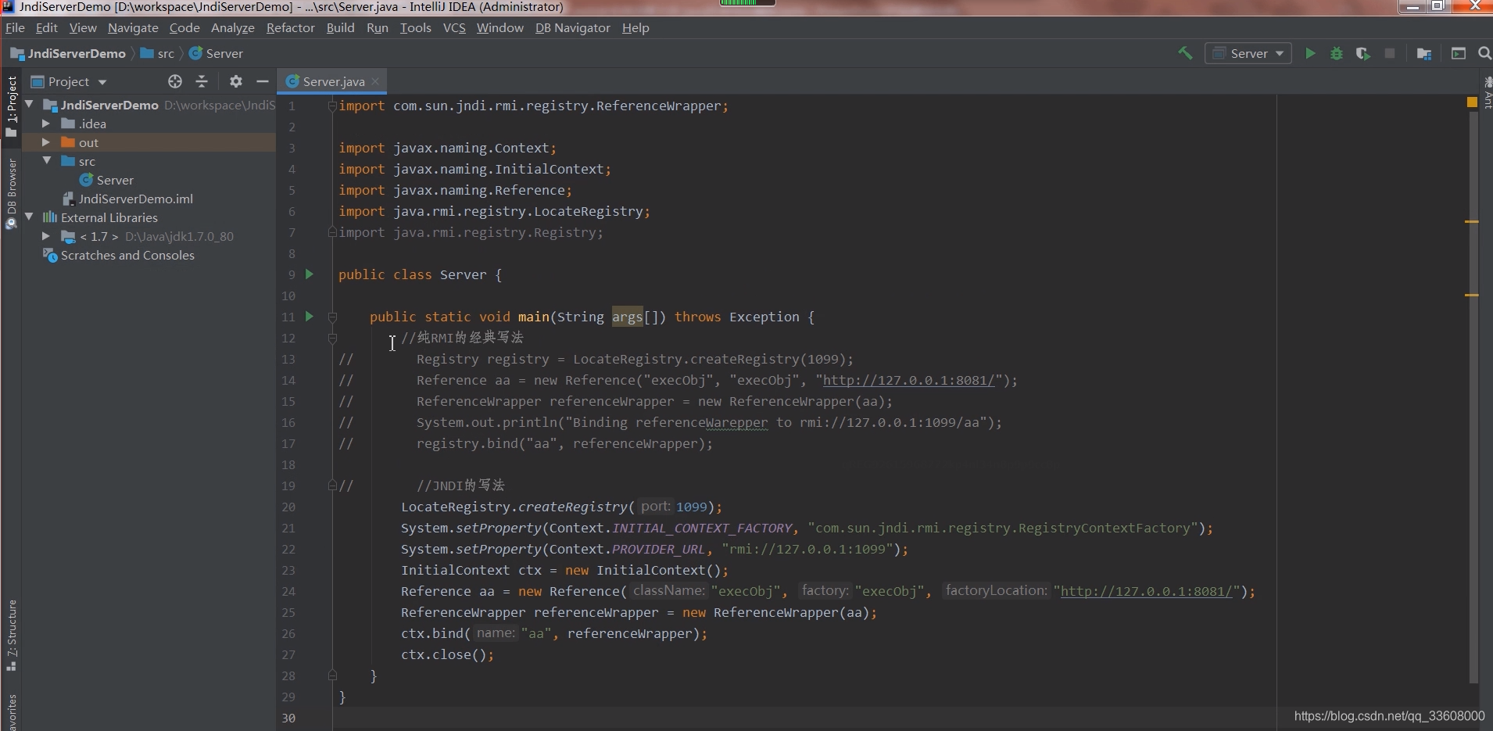Click the lower warning stripe in the error gutter

pyautogui.click(x=1471, y=295)
